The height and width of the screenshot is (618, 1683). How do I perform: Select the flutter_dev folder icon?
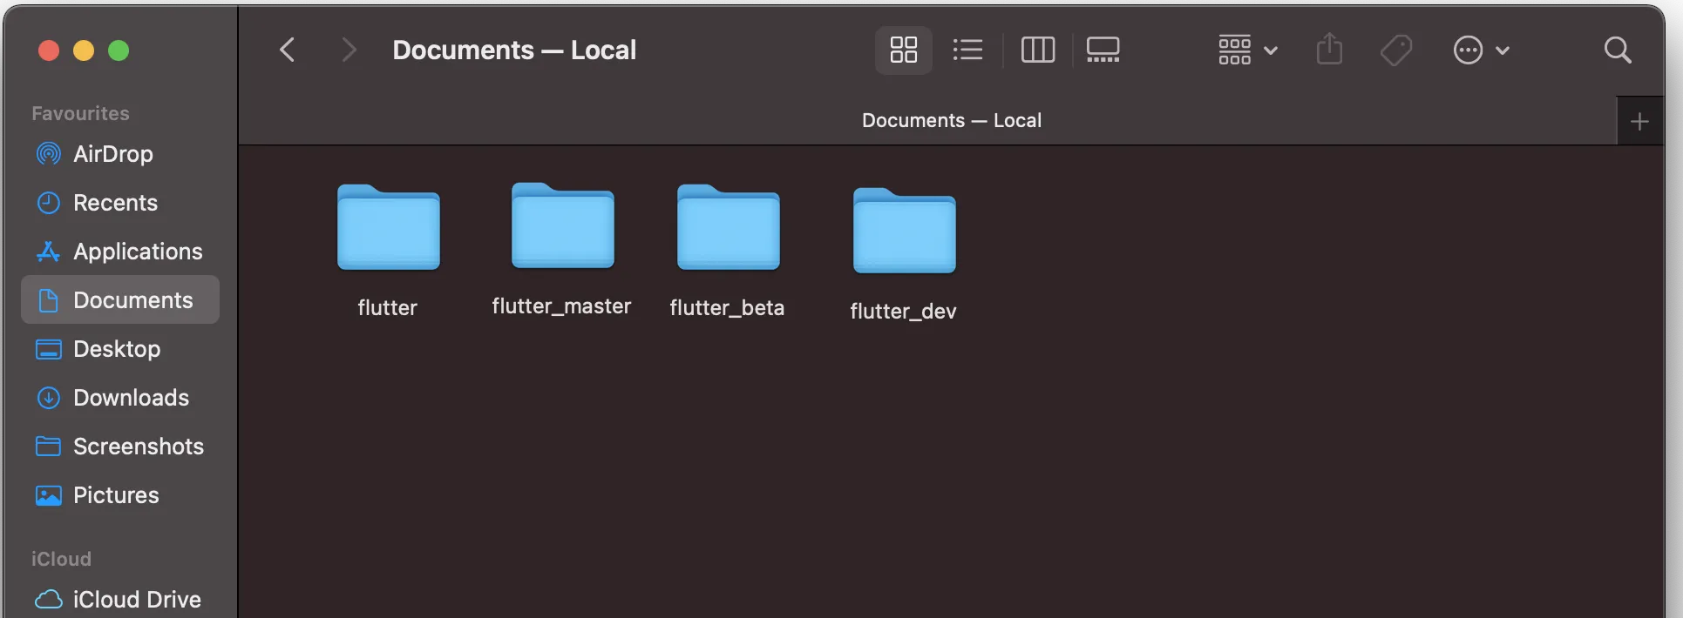(904, 231)
